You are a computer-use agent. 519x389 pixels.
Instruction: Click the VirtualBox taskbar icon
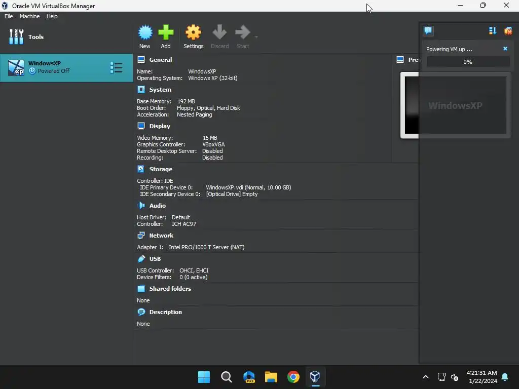click(x=315, y=377)
